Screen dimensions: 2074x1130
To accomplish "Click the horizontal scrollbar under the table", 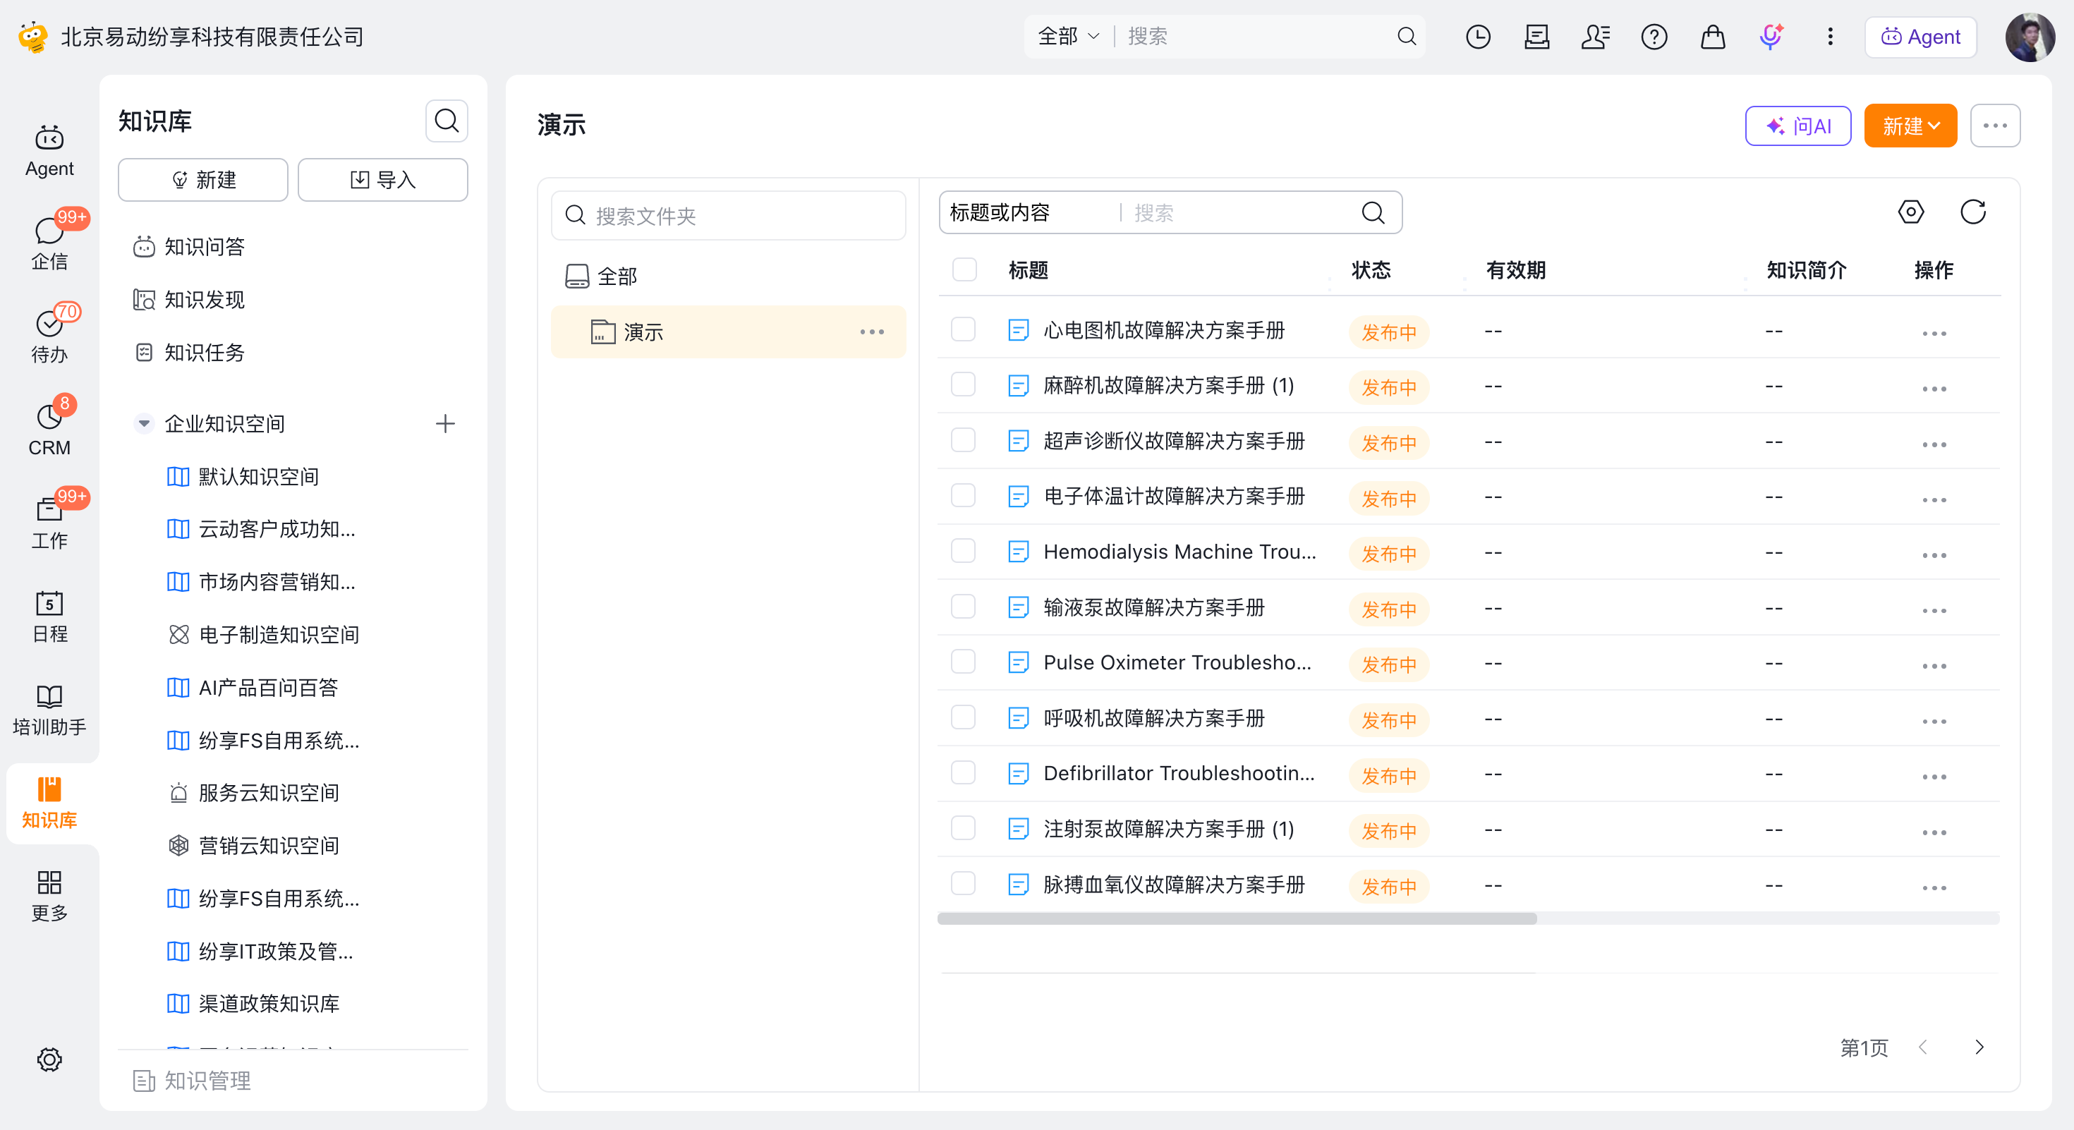I will [1237, 918].
